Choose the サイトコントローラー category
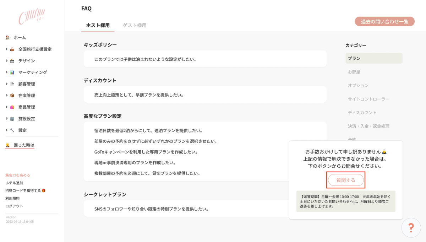 (x=368, y=99)
